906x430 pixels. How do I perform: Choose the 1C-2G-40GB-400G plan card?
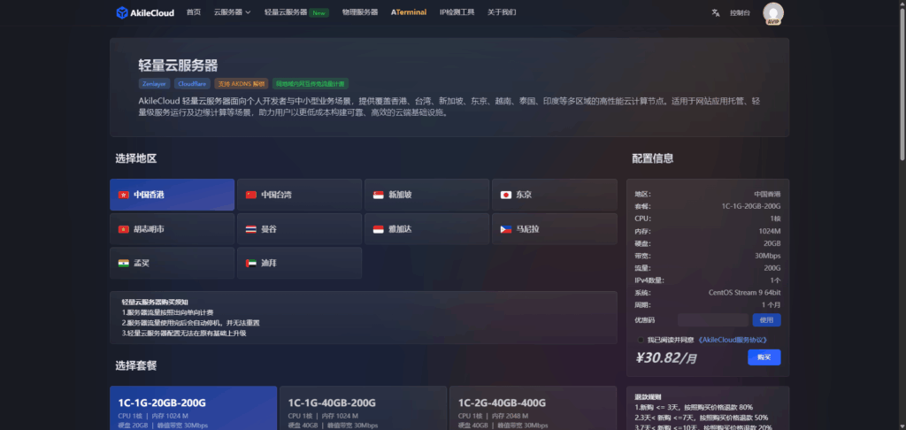click(x=533, y=408)
